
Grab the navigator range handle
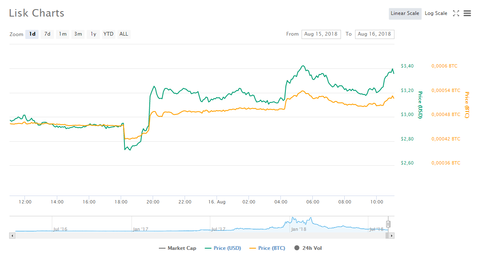pyautogui.click(x=388, y=224)
